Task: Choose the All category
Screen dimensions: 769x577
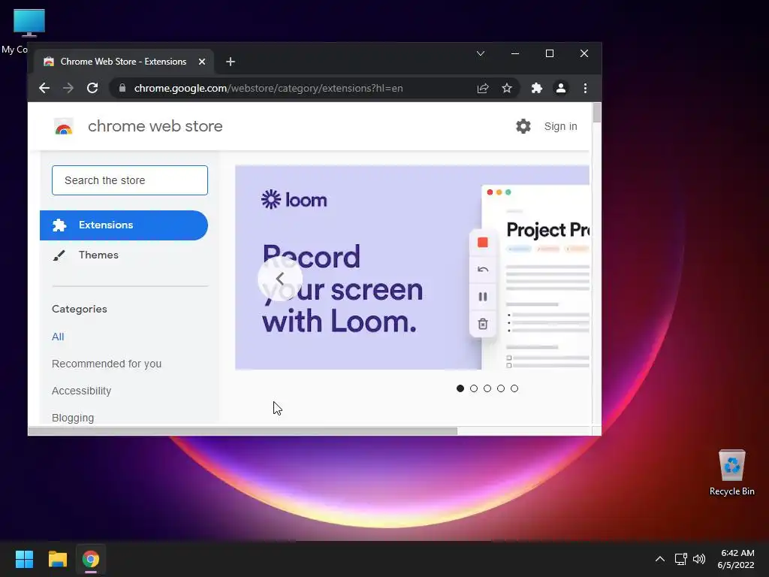Action: tap(58, 337)
